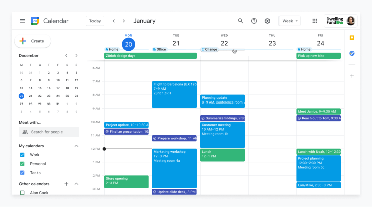Open the Settings gear icon
This screenshot has height=207, width=372.
(267, 21)
